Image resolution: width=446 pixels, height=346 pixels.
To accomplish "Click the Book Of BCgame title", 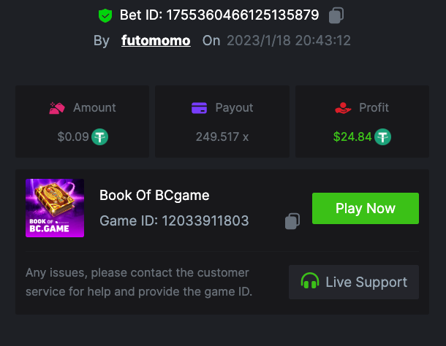I will [x=154, y=196].
